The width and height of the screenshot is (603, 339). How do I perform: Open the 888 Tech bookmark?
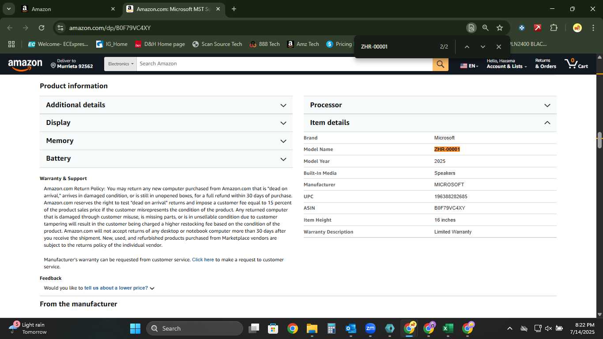[x=264, y=44]
